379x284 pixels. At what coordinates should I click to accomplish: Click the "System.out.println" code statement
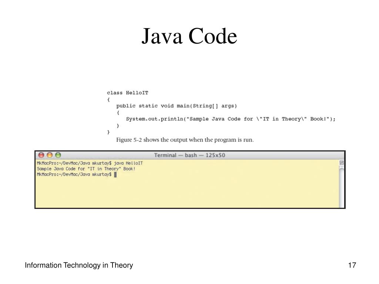(231, 119)
